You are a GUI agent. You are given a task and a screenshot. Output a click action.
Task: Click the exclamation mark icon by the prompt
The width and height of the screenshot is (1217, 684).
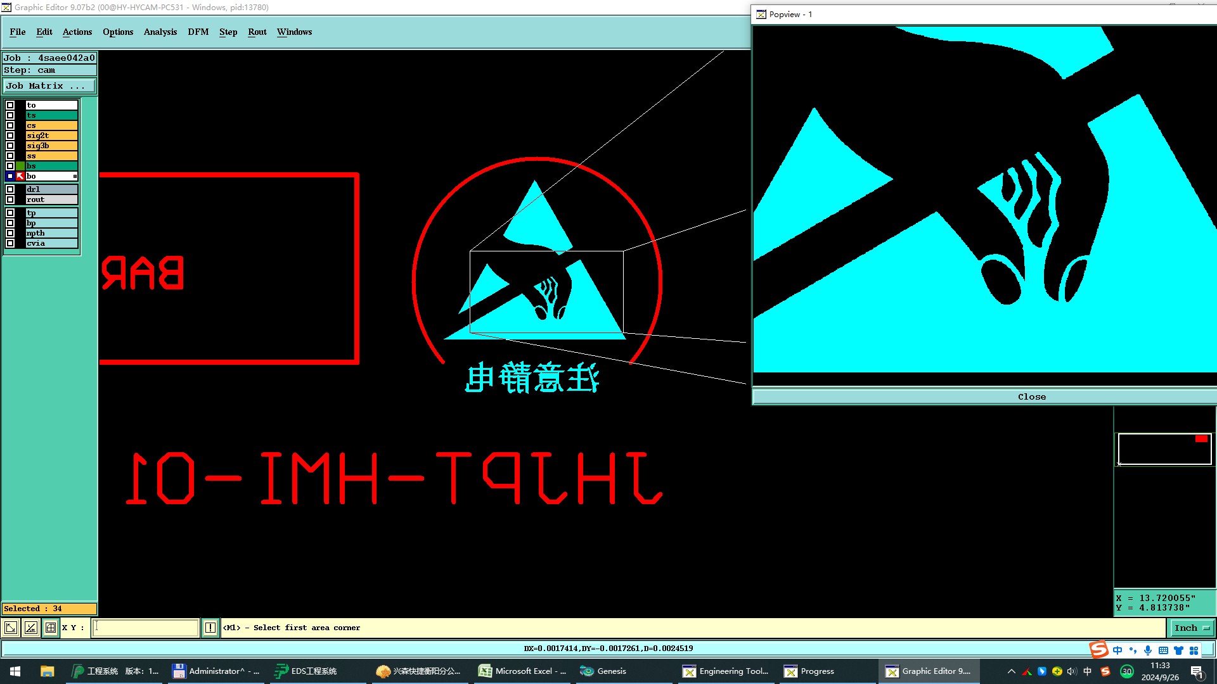point(210,628)
